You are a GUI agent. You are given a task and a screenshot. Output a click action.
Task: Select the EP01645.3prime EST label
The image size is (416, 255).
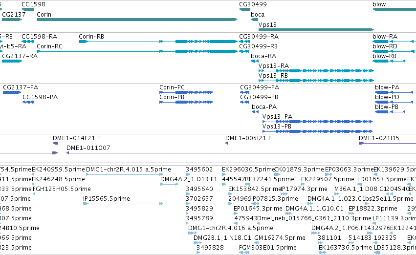pyautogui.click(x=258, y=209)
